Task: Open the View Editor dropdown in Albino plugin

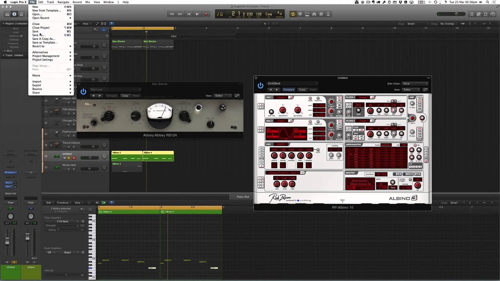Action: [x=412, y=90]
